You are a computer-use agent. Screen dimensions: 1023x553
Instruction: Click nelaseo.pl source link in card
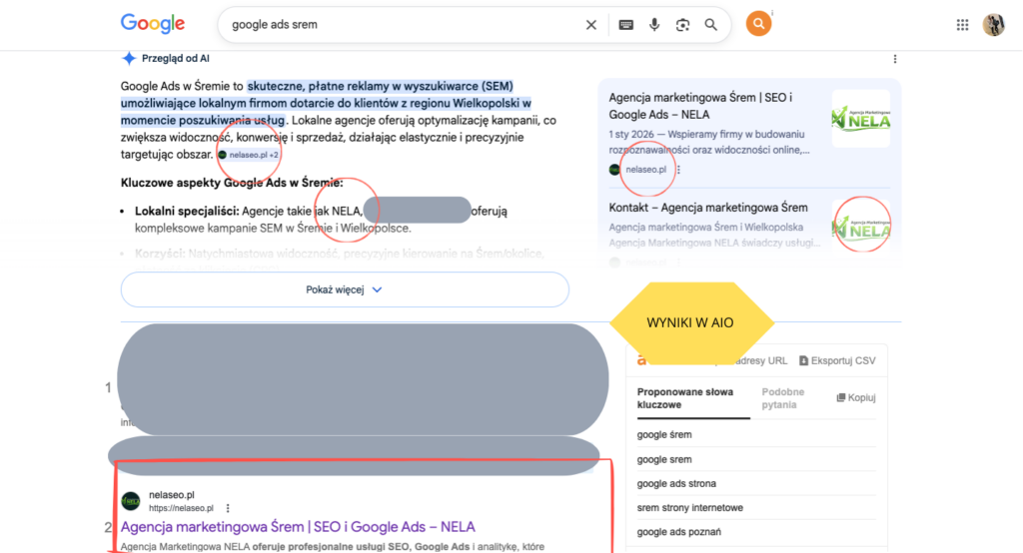pos(646,170)
